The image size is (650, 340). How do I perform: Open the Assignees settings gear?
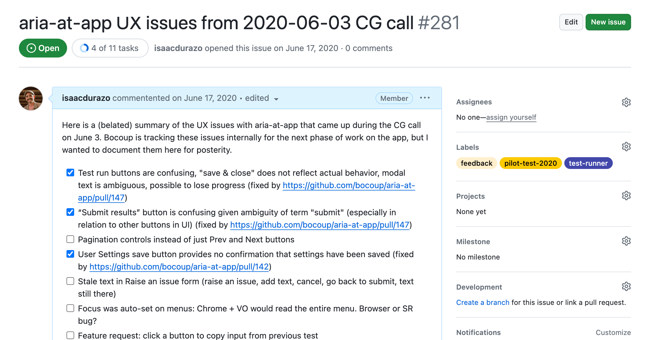626,102
